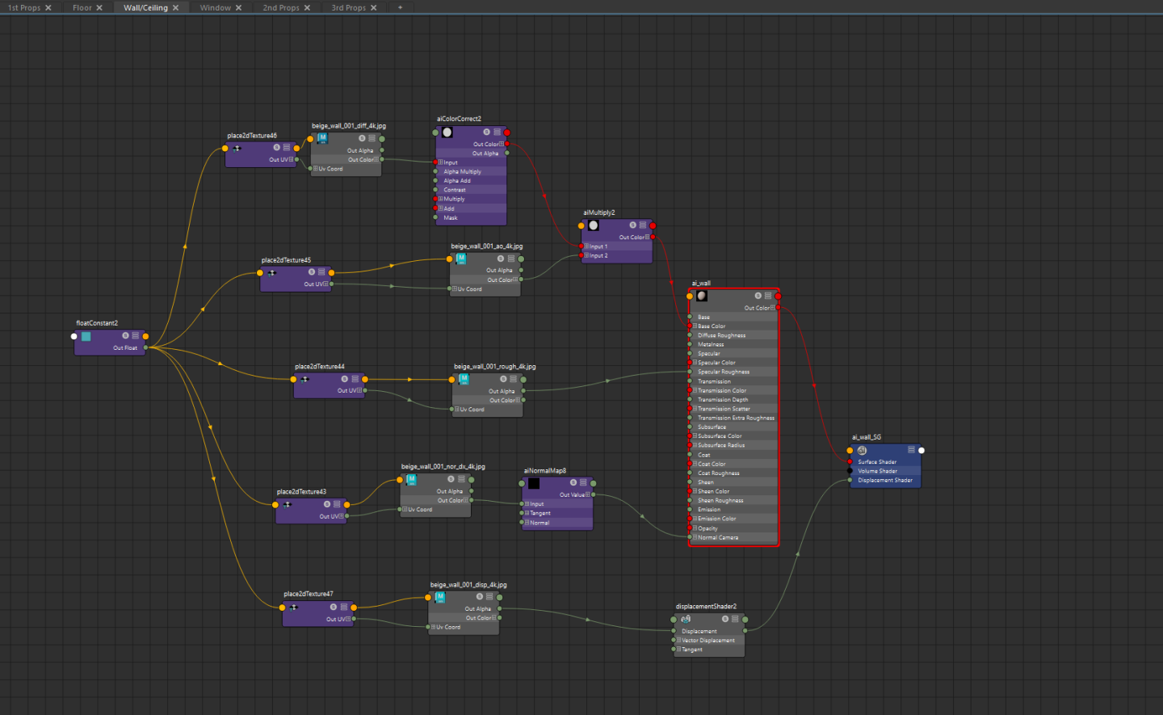Click the file texture icon on beige_wall_001_ao_4k.jpg
The height and width of the screenshot is (715, 1163).
pyautogui.click(x=461, y=259)
